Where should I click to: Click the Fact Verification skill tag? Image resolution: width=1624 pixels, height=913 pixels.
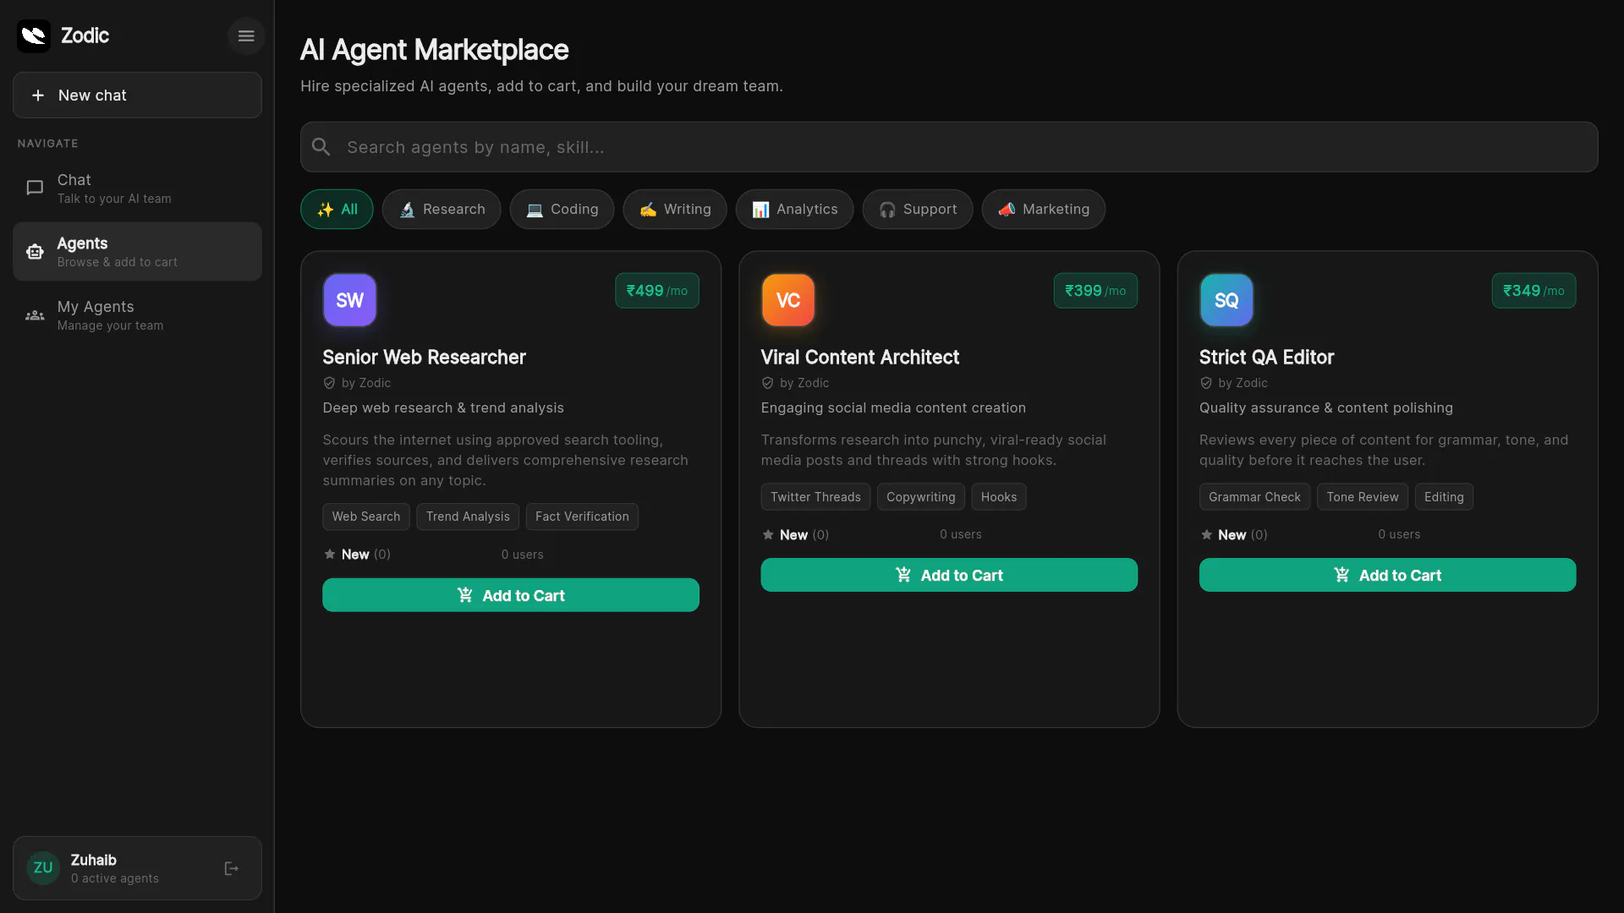(582, 517)
